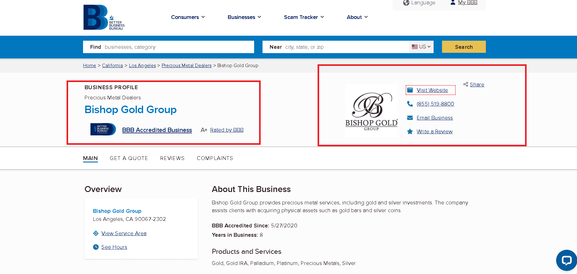The image size is (577, 274).
Task: Open the COMPLAINTS tab
Action: point(215,158)
